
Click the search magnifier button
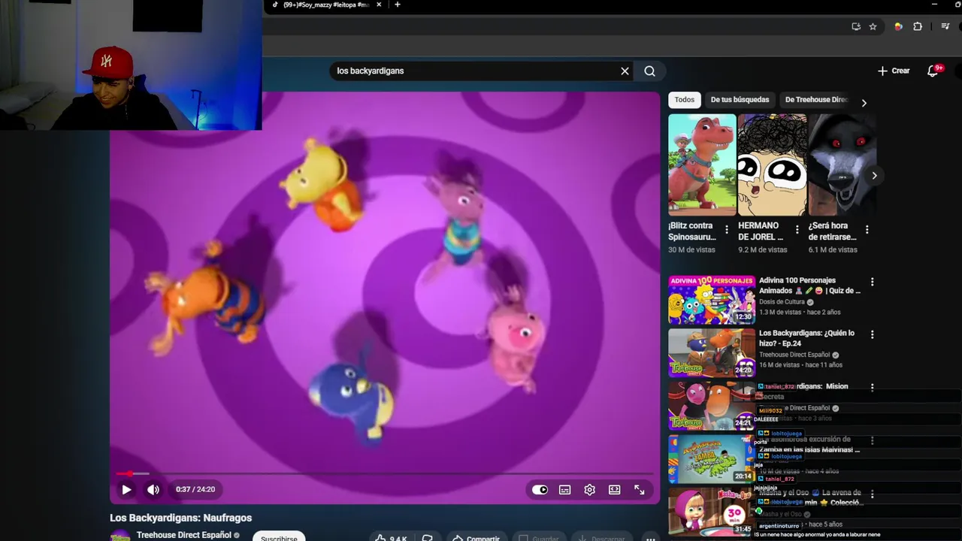[650, 71]
